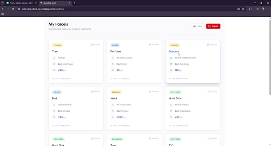Click the PENDING badge on Meat card
The image size is (271, 146).
pos(116,92)
